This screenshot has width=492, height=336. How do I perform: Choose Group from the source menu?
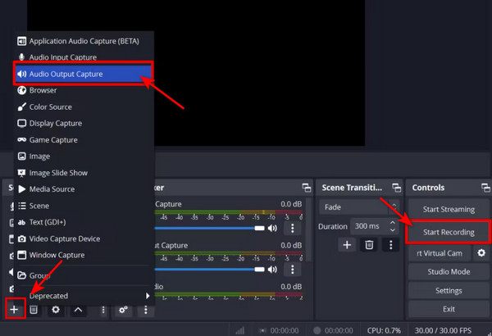tap(84, 275)
